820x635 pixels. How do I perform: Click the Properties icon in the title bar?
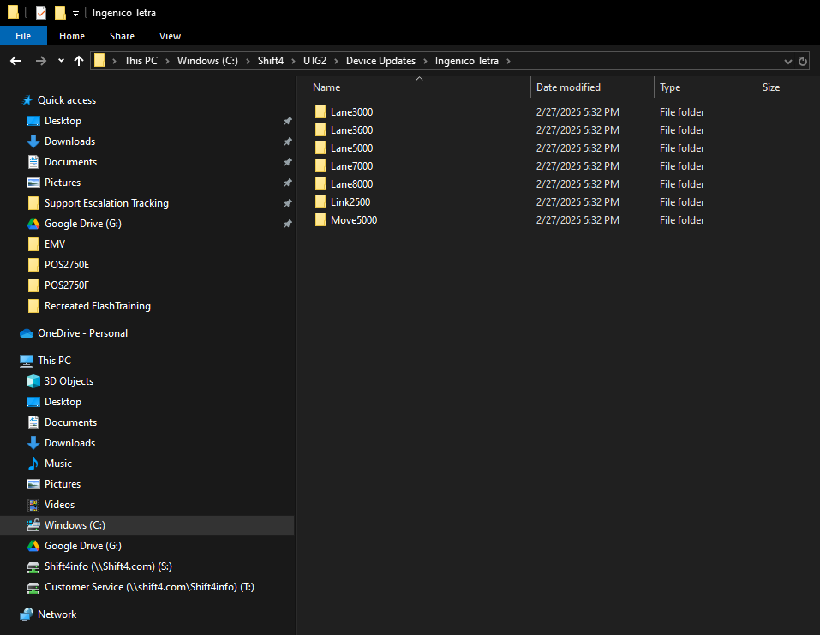pos(41,13)
